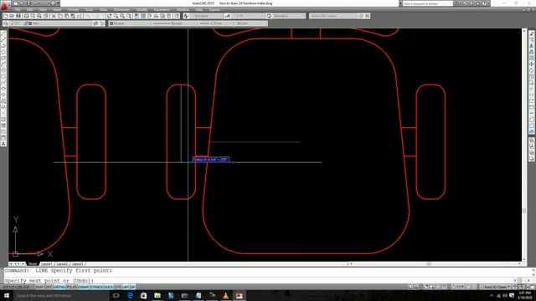Toggle GRID display in status bar

49,287
